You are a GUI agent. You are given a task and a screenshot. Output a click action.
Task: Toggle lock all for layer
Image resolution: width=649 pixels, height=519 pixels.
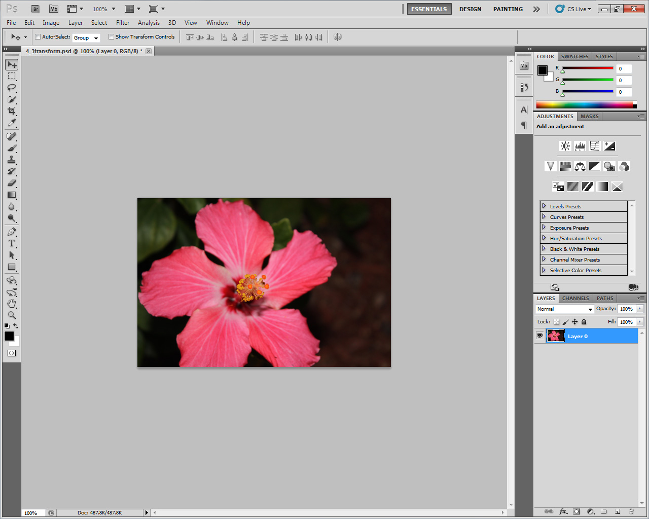pos(584,322)
